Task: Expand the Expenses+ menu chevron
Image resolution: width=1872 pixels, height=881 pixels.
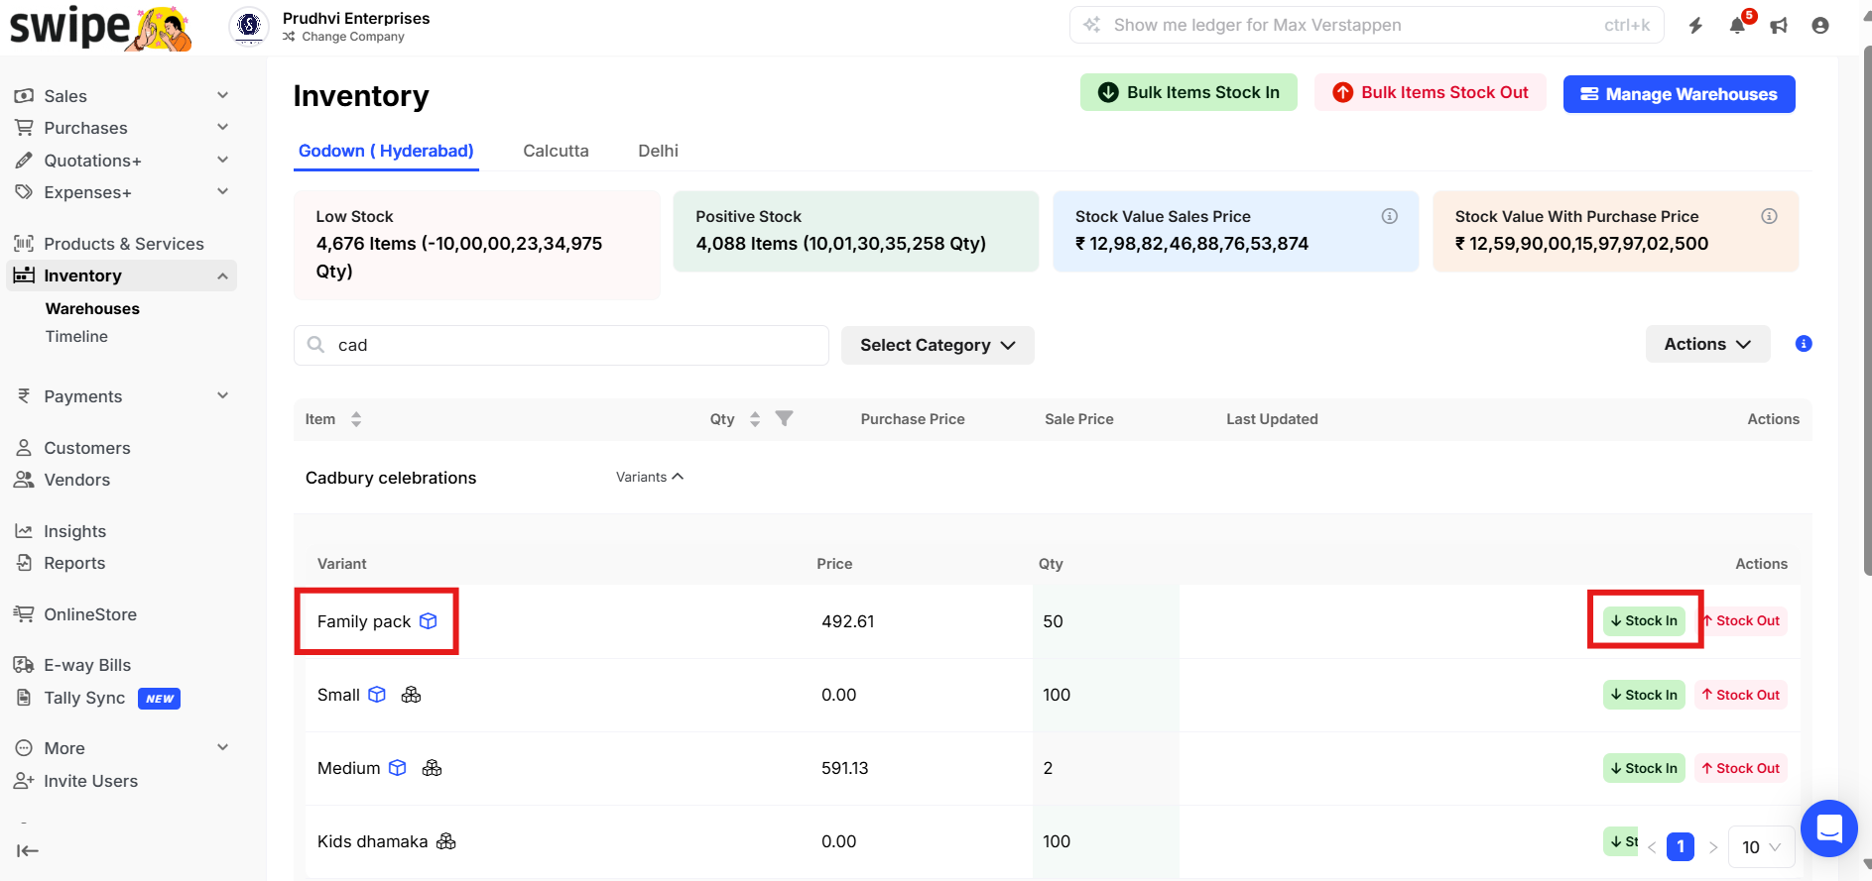Action: [222, 191]
